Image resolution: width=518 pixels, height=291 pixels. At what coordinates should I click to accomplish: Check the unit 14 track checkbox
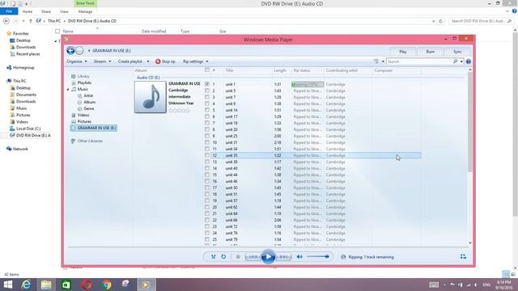pyautogui.click(x=207, y=110)
